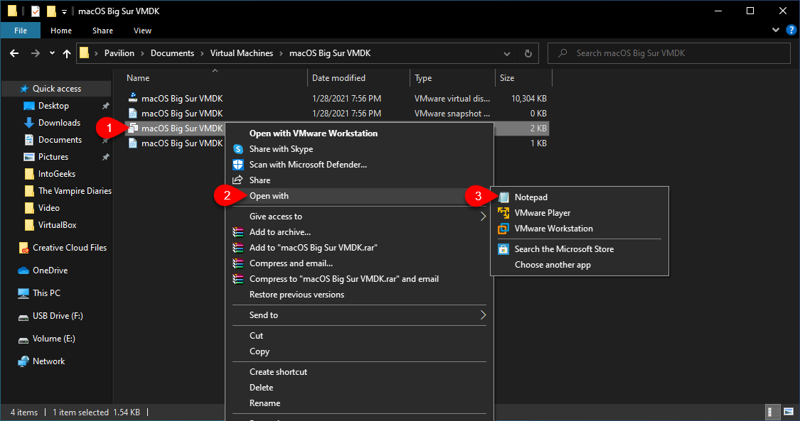This screenshot has width=800, height=421.
Task: Click the Up one level arrow
Action: tap(67, 53)
